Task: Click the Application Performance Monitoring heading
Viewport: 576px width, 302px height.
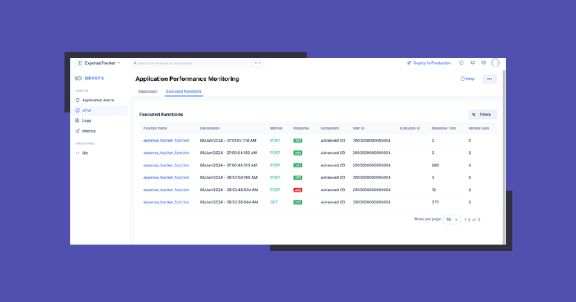Action: click(x=187, y=79)
